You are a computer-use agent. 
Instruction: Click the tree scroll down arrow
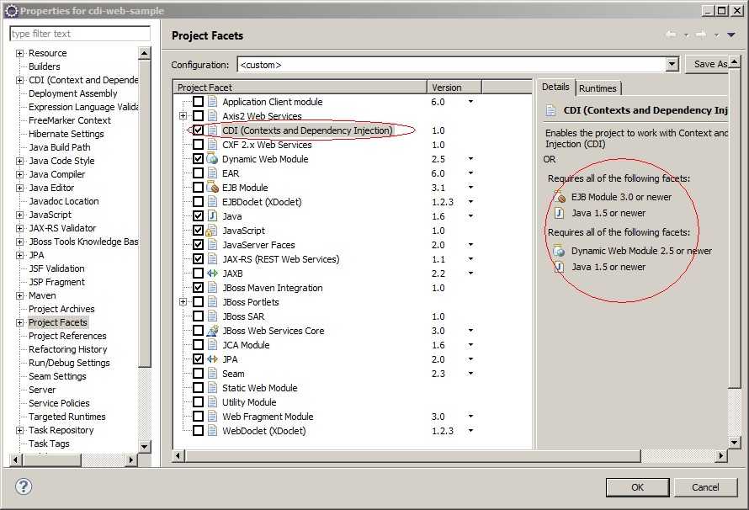[144, 447]
